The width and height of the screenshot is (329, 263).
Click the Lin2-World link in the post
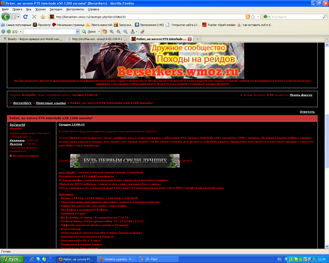coord(67,173)
